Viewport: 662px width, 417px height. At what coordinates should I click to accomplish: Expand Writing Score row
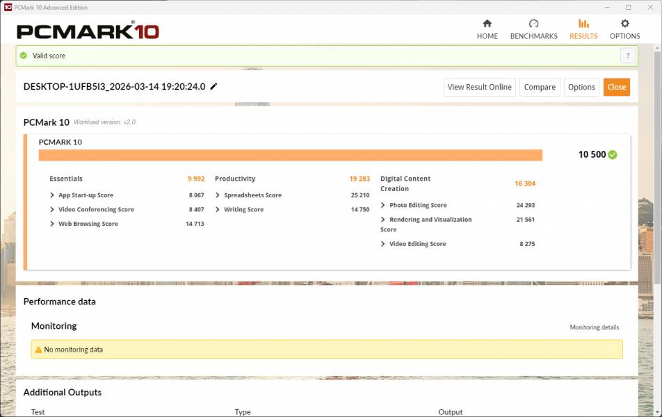pos(218,210)
